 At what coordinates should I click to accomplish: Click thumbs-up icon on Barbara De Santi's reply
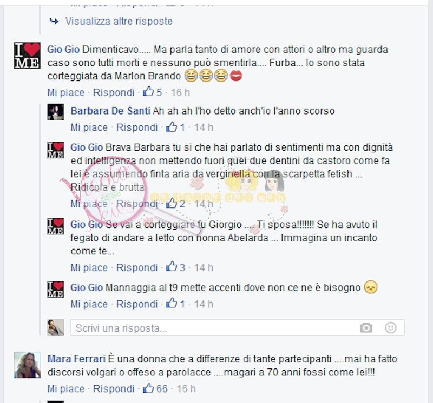tap(172, 126)
